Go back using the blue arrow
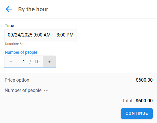The height and width of the screenshot is (123, 157). (x=9, y=9)
